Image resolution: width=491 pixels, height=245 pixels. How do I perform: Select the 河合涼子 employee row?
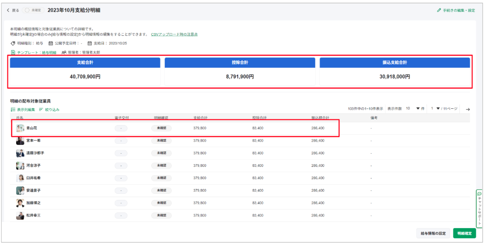[33, 166]
